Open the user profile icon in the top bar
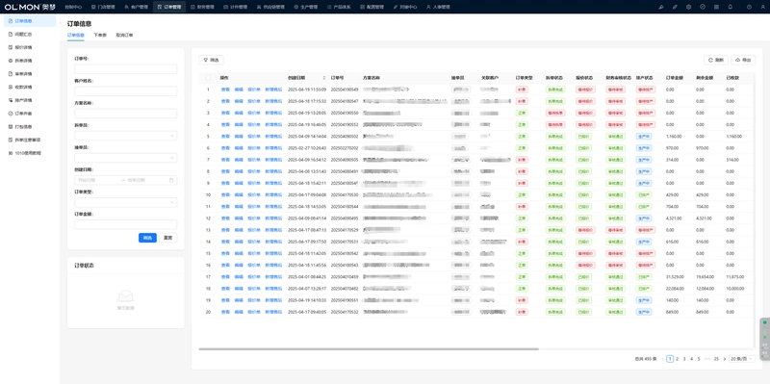Viewport: 770px width, 384px height. pyautogui.click(x=762, y=7)
